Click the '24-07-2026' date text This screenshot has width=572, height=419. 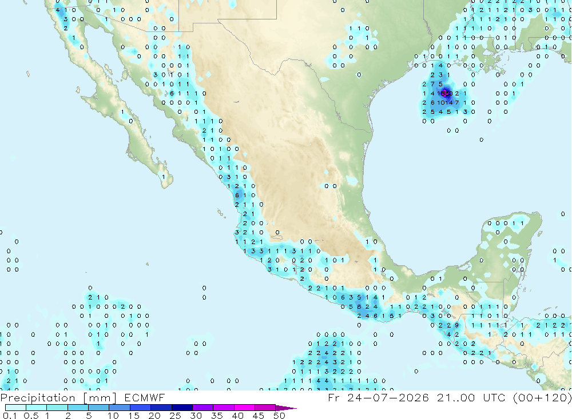[388, 397]
